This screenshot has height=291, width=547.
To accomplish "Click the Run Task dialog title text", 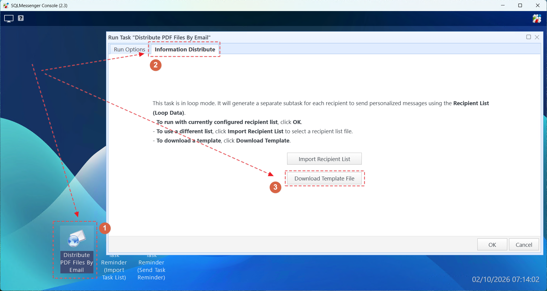I will [160, 37].
